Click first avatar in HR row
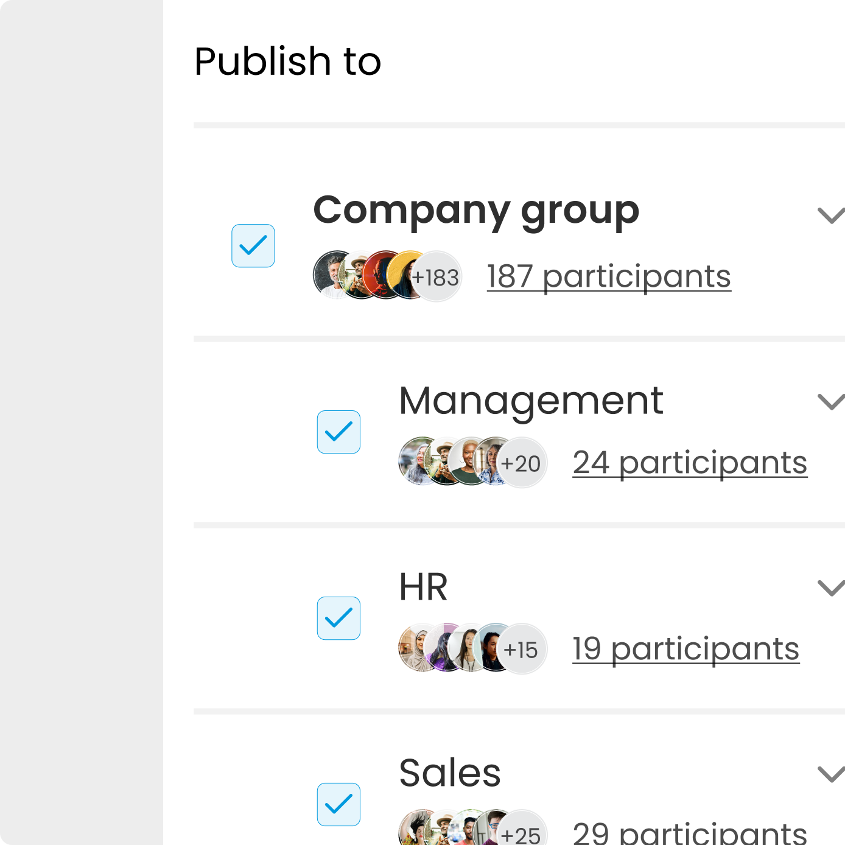 coord(415,647)
